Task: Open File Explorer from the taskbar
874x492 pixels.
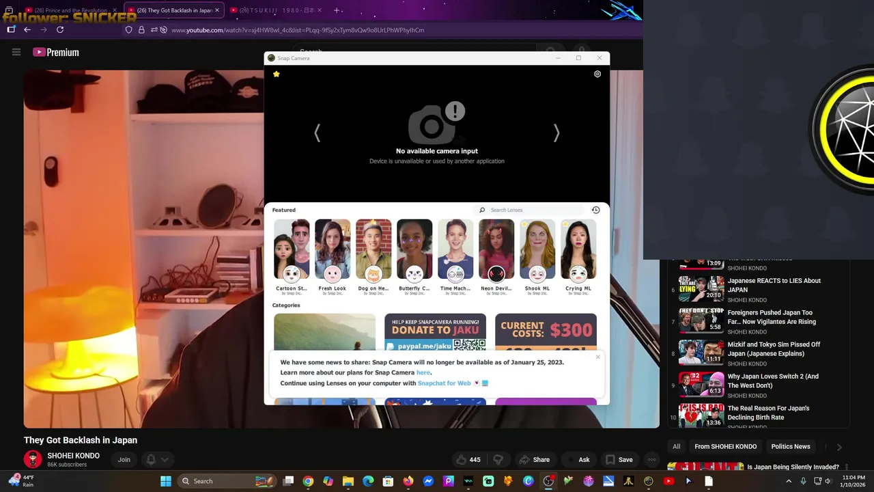Action: coord(348,481)
